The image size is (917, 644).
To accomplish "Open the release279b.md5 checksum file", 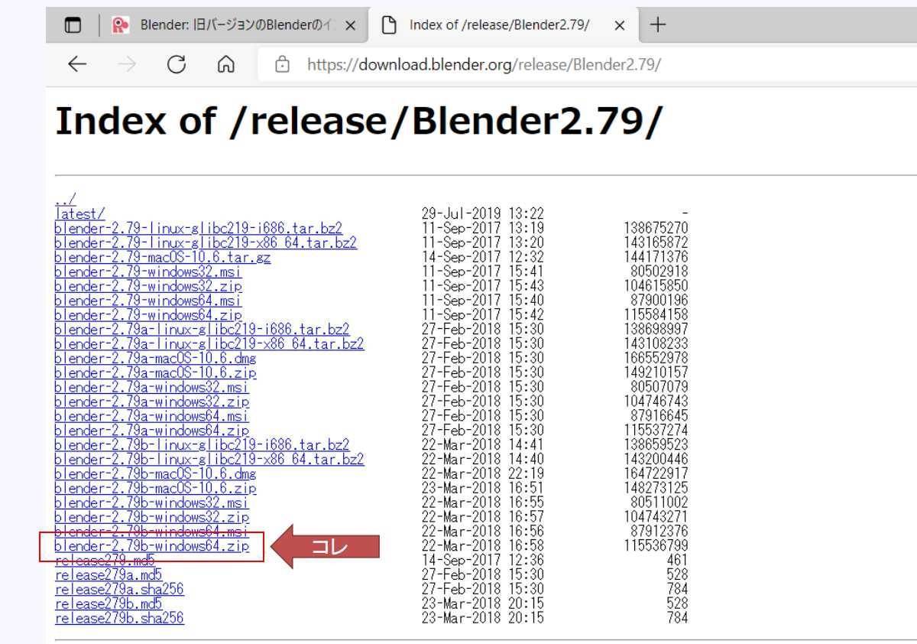I will click(x=109, y=604).
